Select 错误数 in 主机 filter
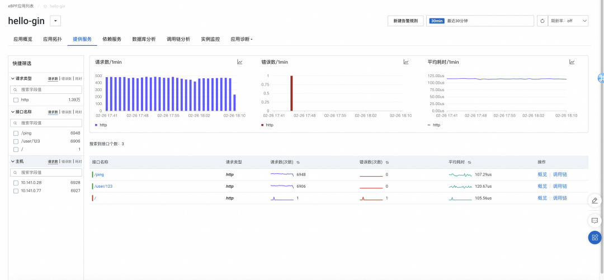The image size is (604, 280). [x=66, y=162]
